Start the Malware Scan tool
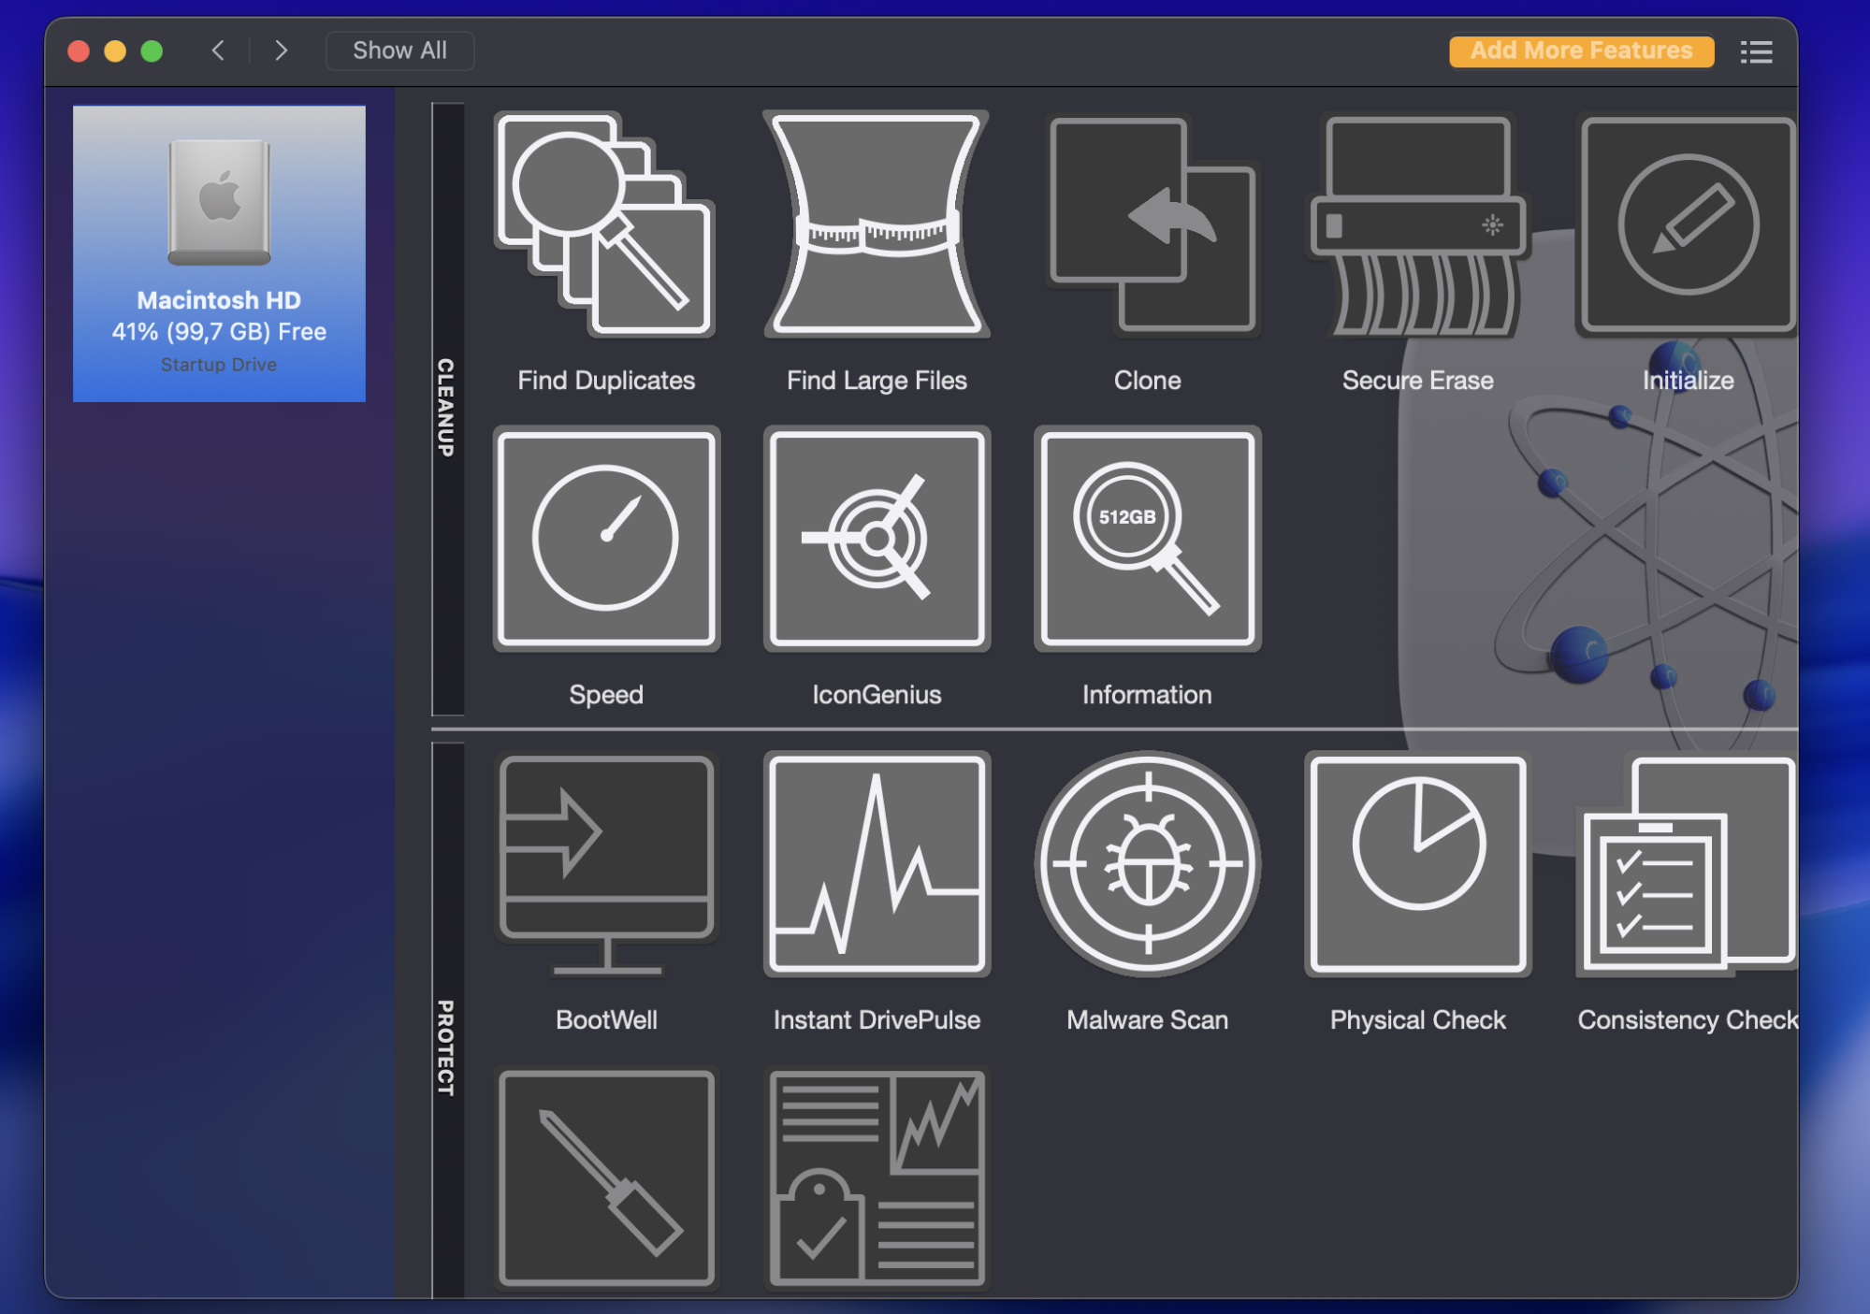This screenshot has height=1314, width=1870. tap(1147, 865)
